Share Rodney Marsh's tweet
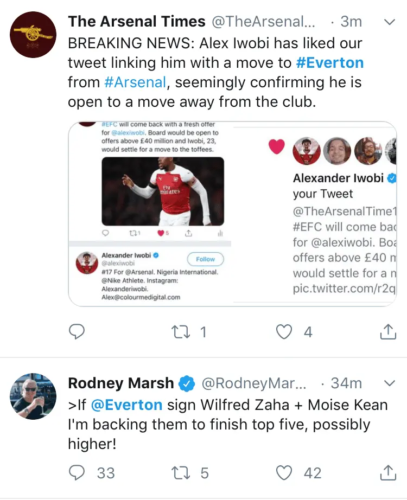The height and width of the screenshot is (500, 407). (388, 473)
